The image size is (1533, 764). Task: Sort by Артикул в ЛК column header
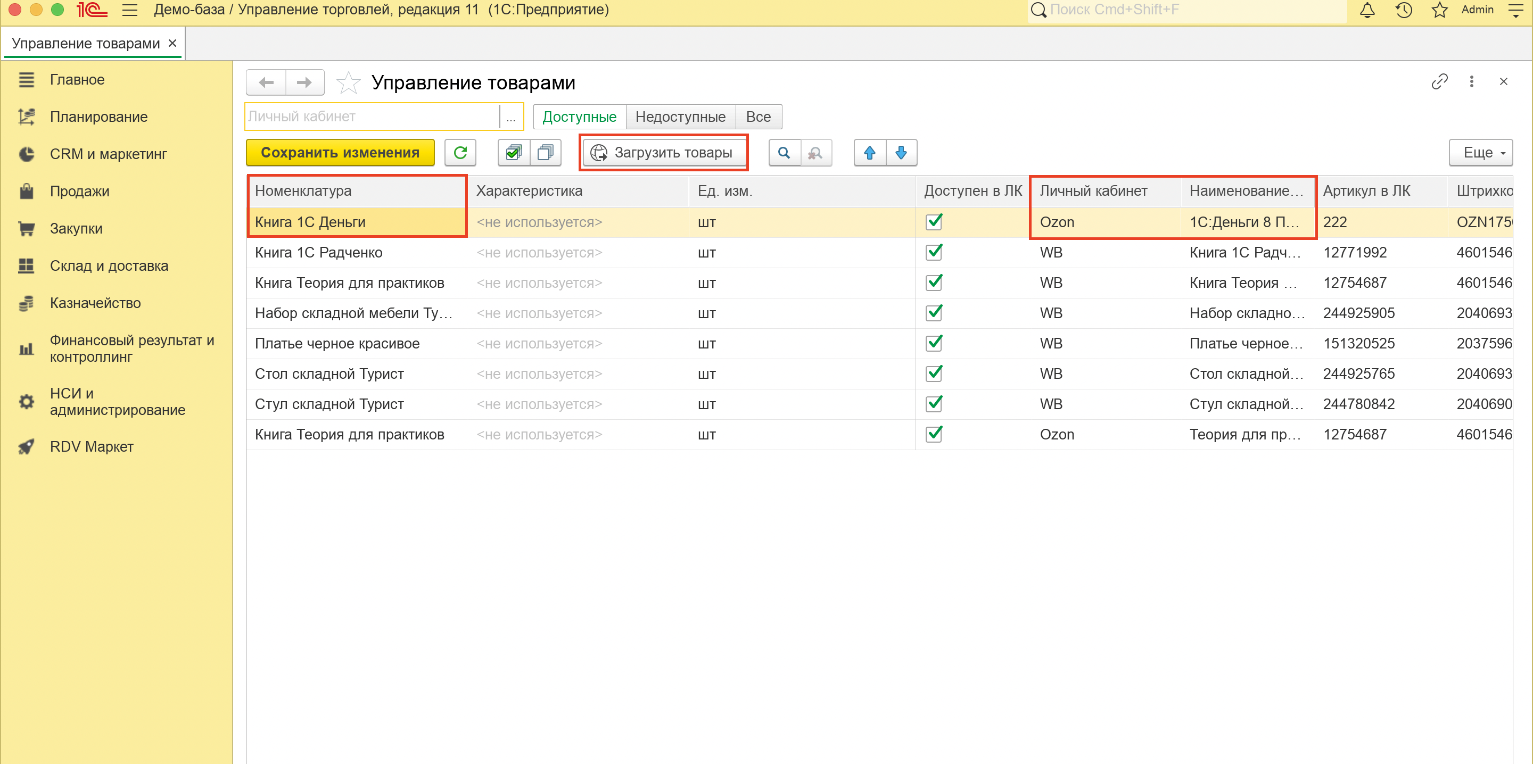[1381, 191]
